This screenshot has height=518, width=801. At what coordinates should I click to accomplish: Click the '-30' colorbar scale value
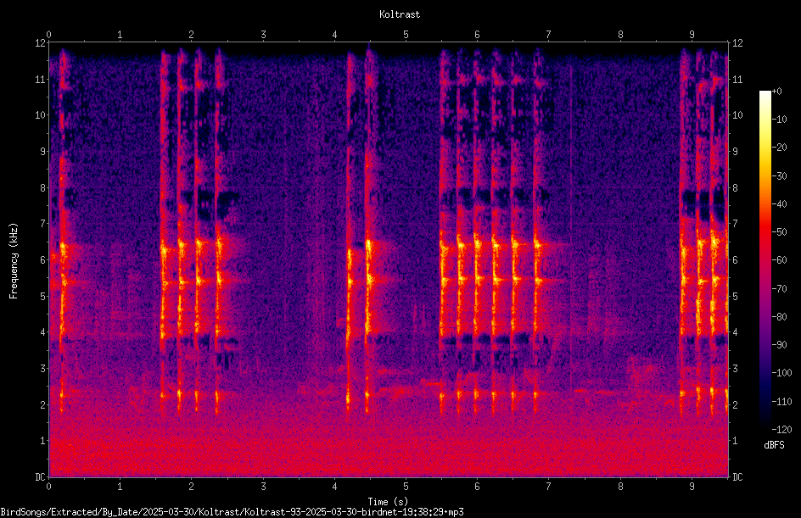pyautogui.click(x=779, y=176)
